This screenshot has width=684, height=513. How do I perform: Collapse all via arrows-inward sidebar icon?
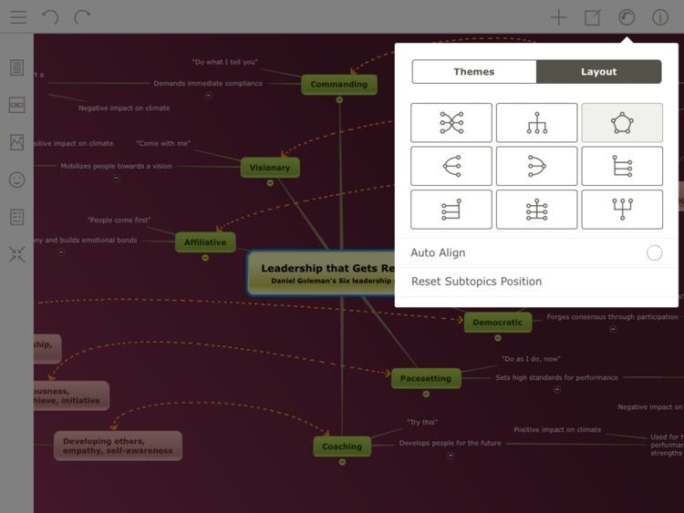coord(17,254)
